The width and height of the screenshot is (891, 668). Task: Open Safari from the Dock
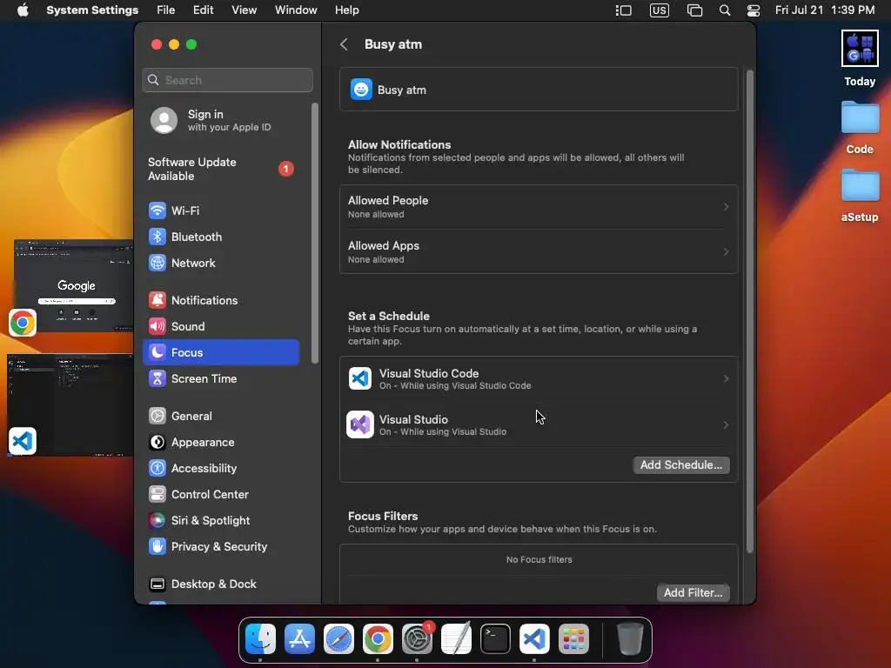click(x=338, y=639)
